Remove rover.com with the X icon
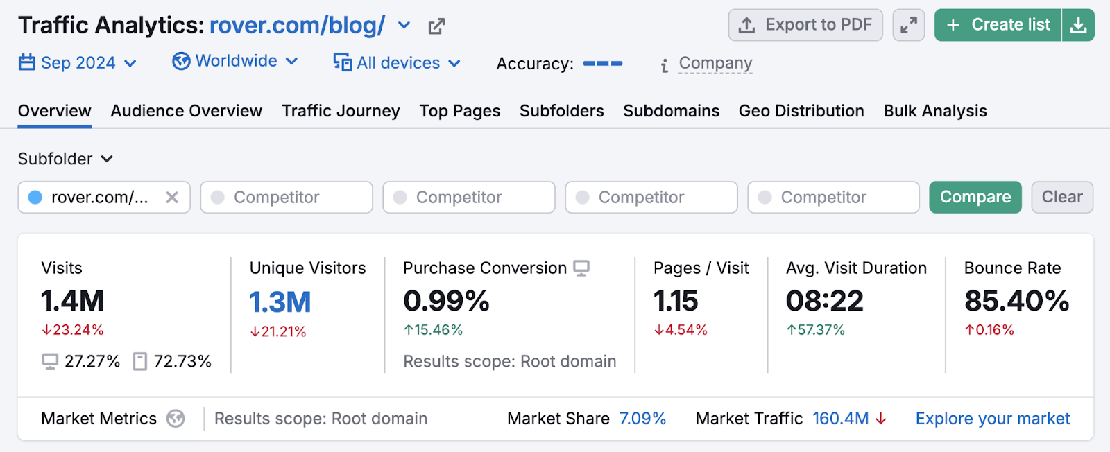This screenshot has height=452, width=1110. (x=172, y=198)
